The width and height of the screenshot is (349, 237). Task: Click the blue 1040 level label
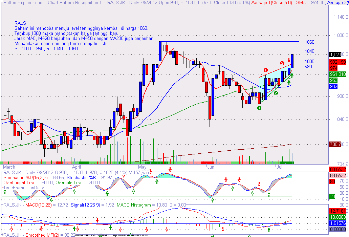[309, 51]
